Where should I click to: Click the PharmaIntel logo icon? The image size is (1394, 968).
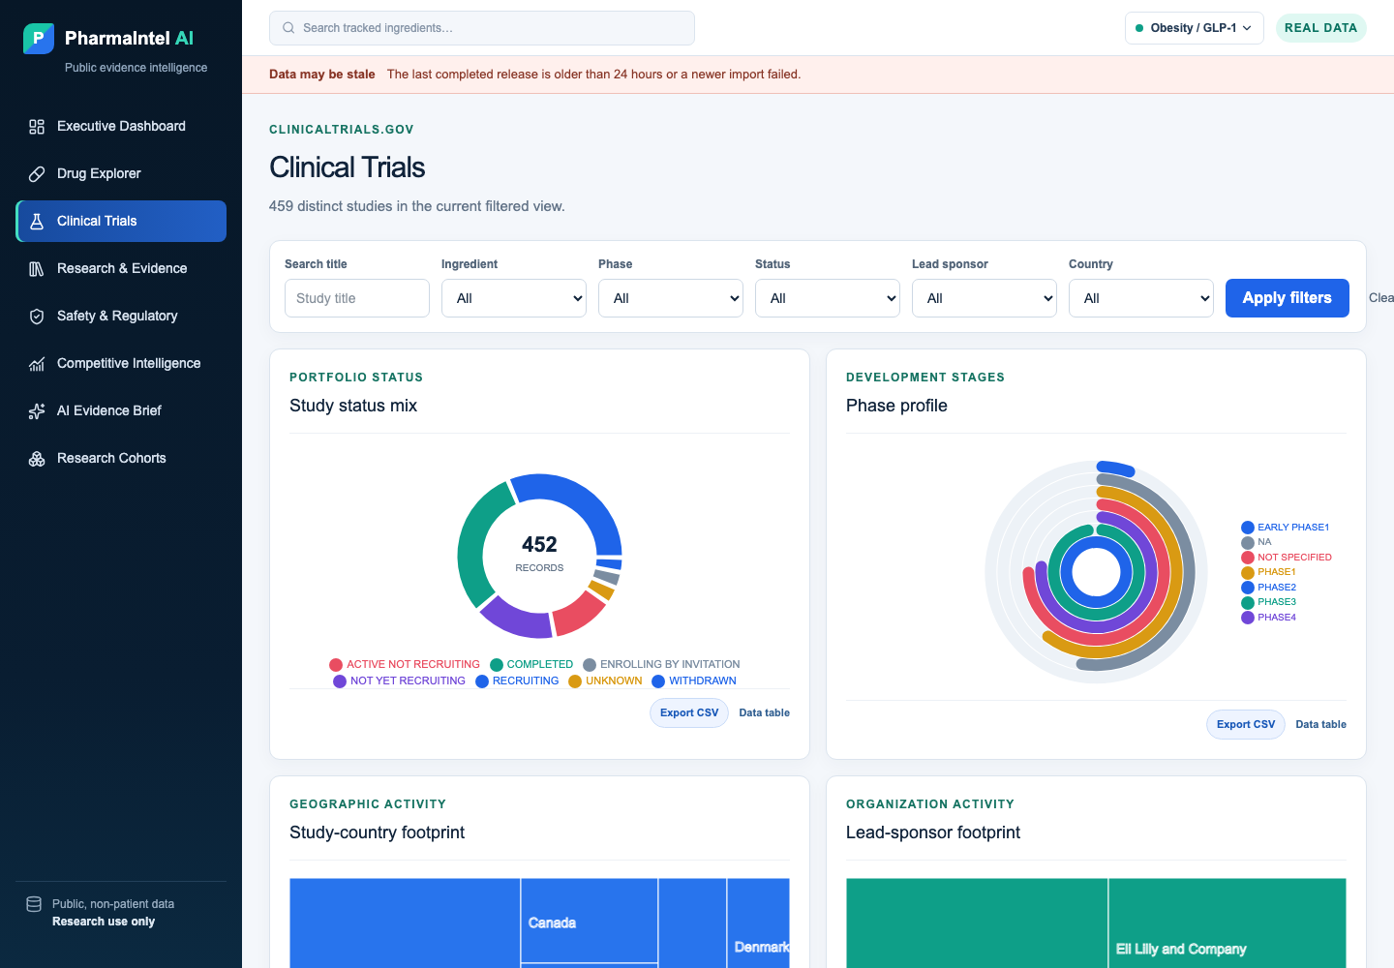(x=39, y=39)
